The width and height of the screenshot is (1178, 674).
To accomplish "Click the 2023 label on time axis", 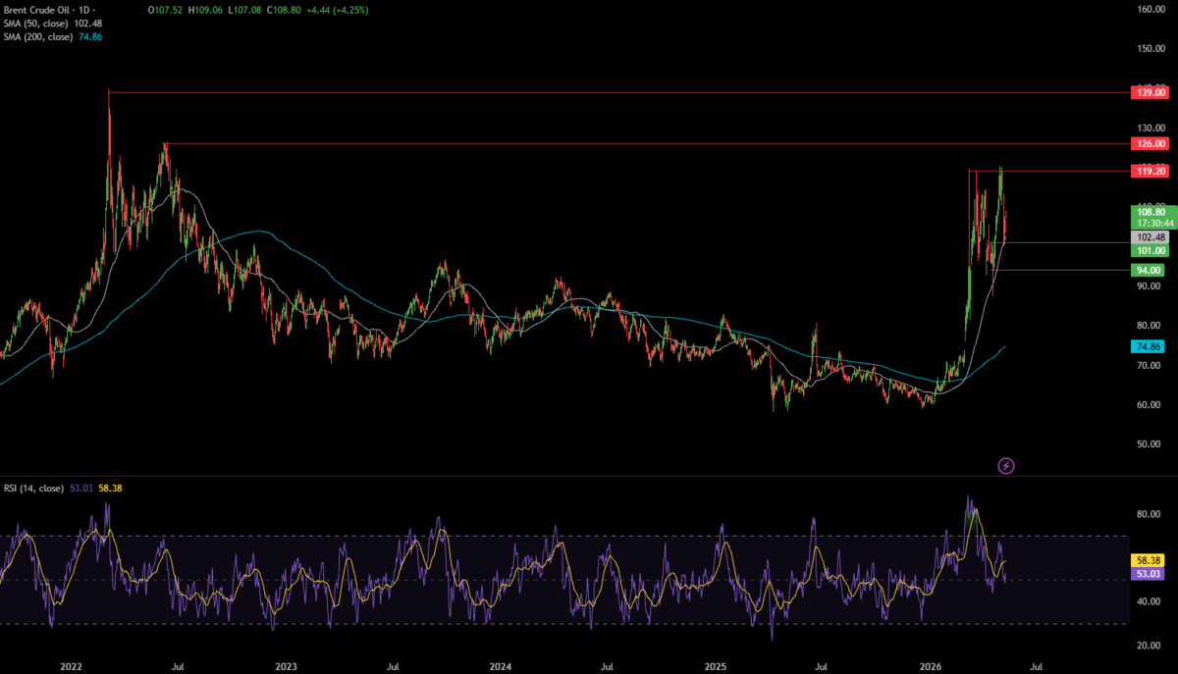I will (286, 665).
